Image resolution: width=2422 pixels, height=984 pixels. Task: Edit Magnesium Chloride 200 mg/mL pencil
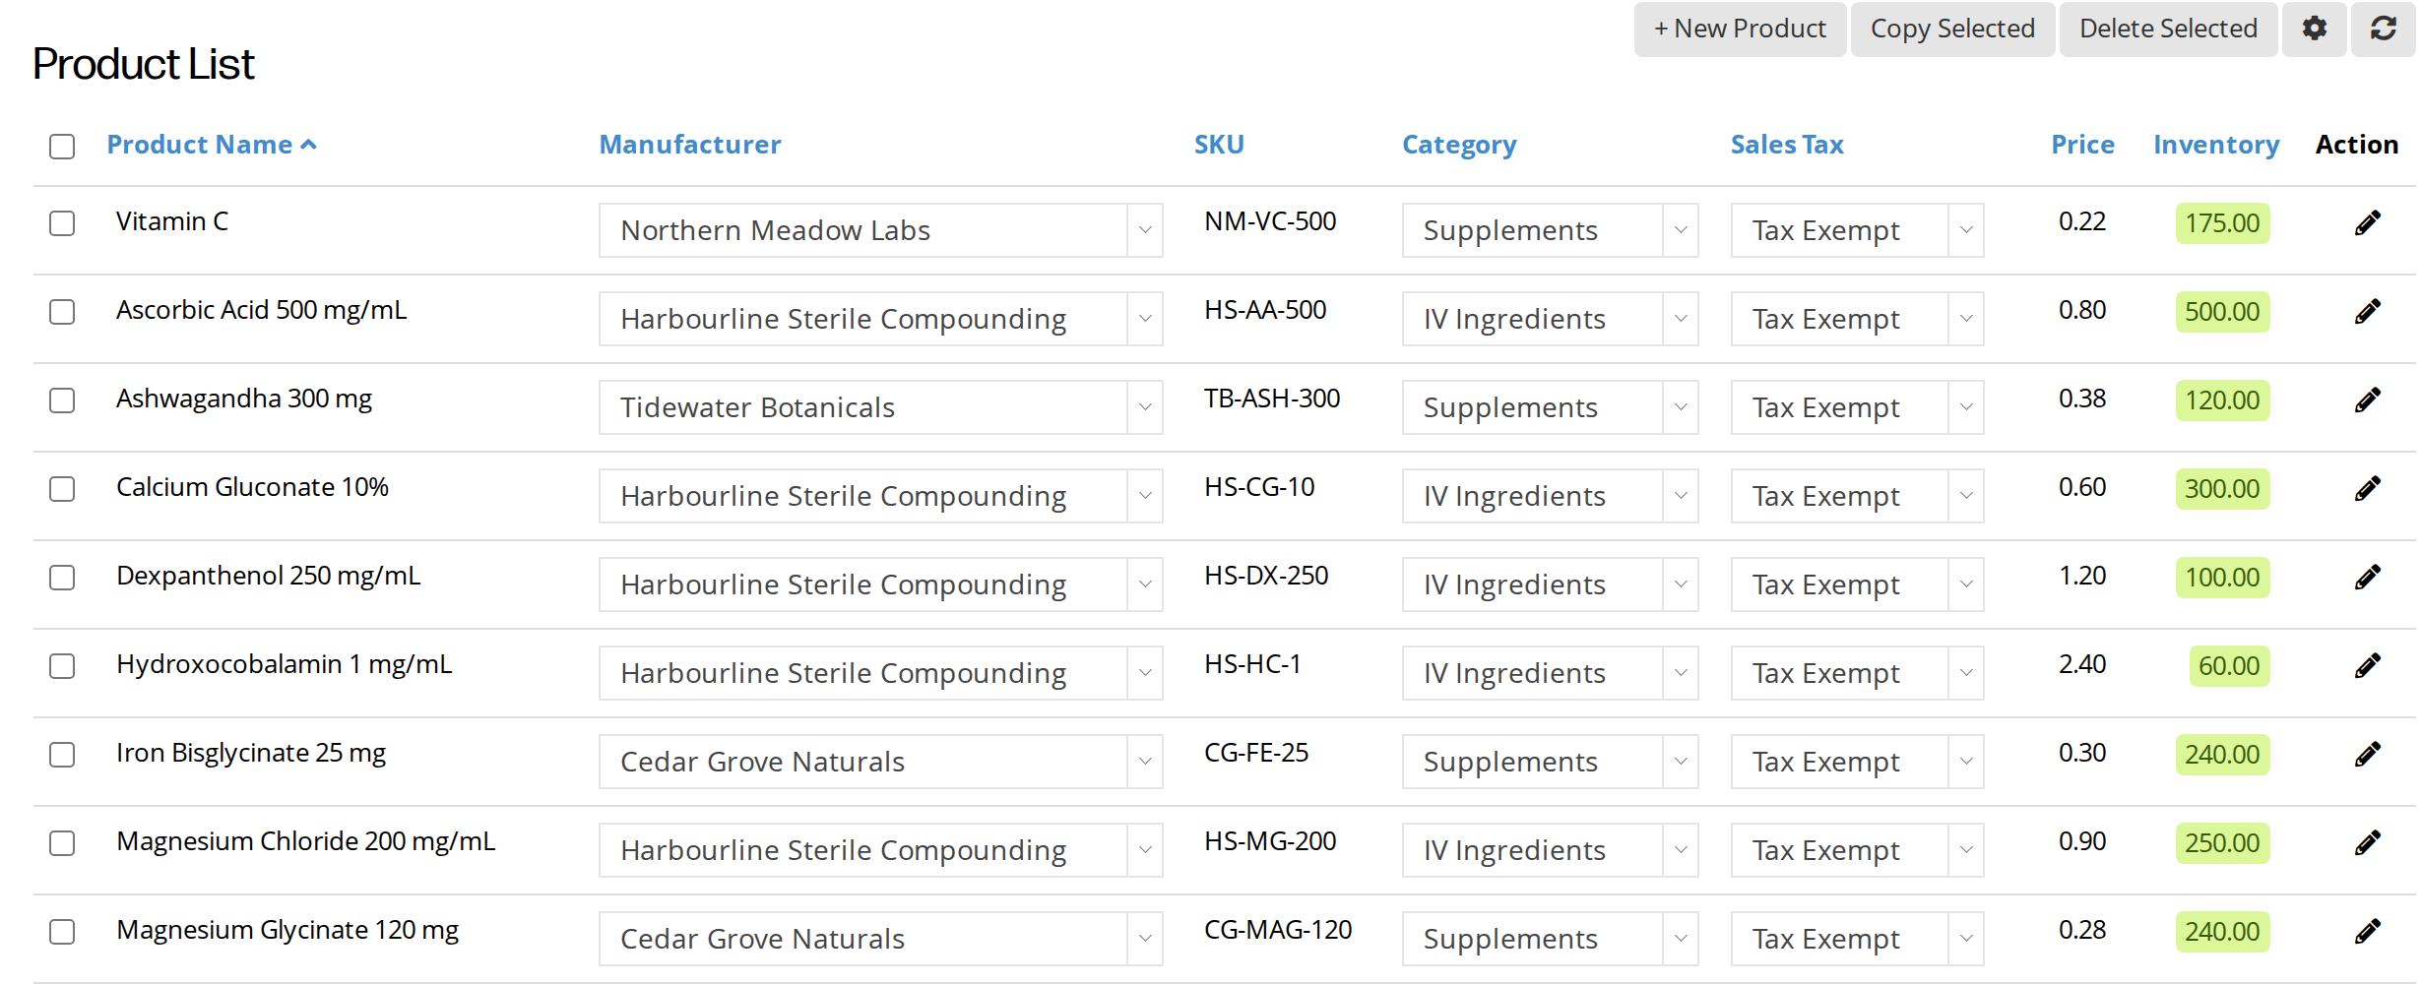point(2368,842)
